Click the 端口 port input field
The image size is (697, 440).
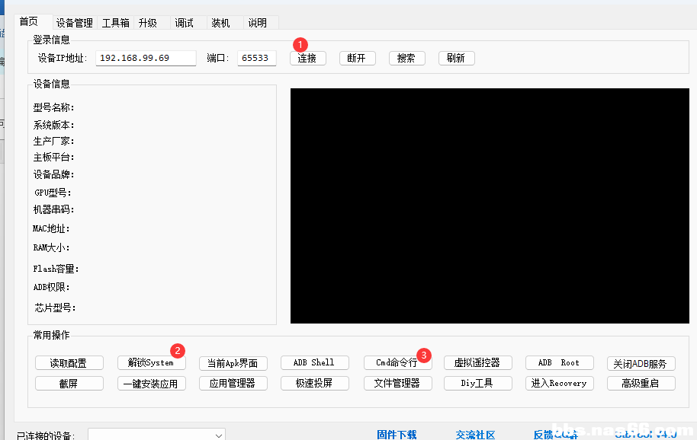coord(256,59)
